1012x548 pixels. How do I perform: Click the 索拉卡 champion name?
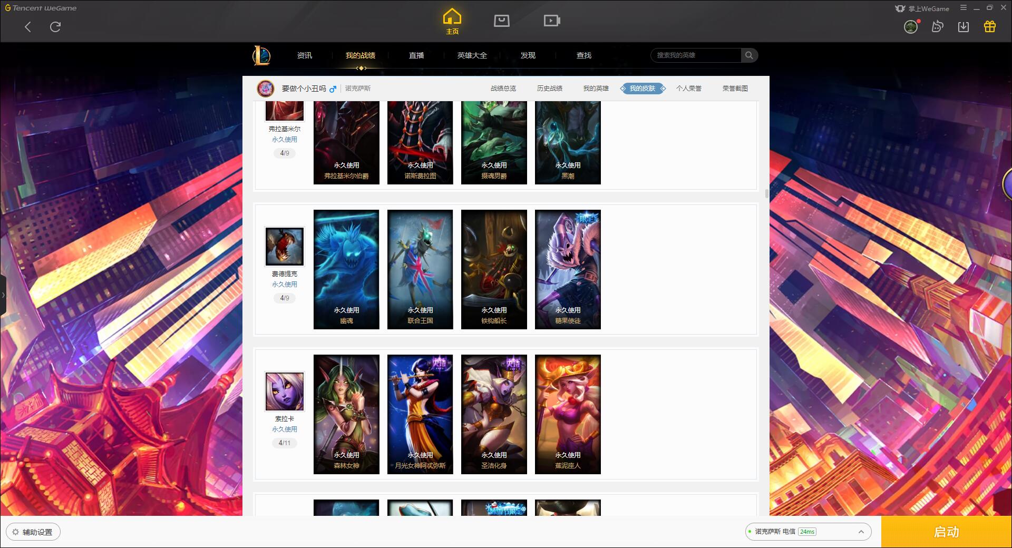click(x=285, y=419)
